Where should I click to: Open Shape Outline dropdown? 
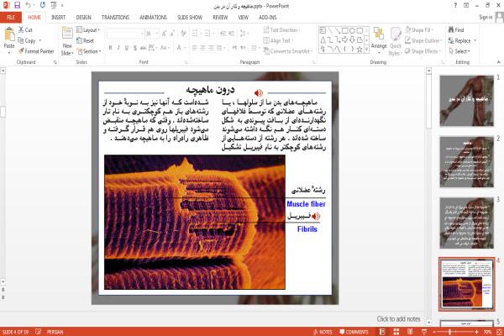[x=423, y=40]
